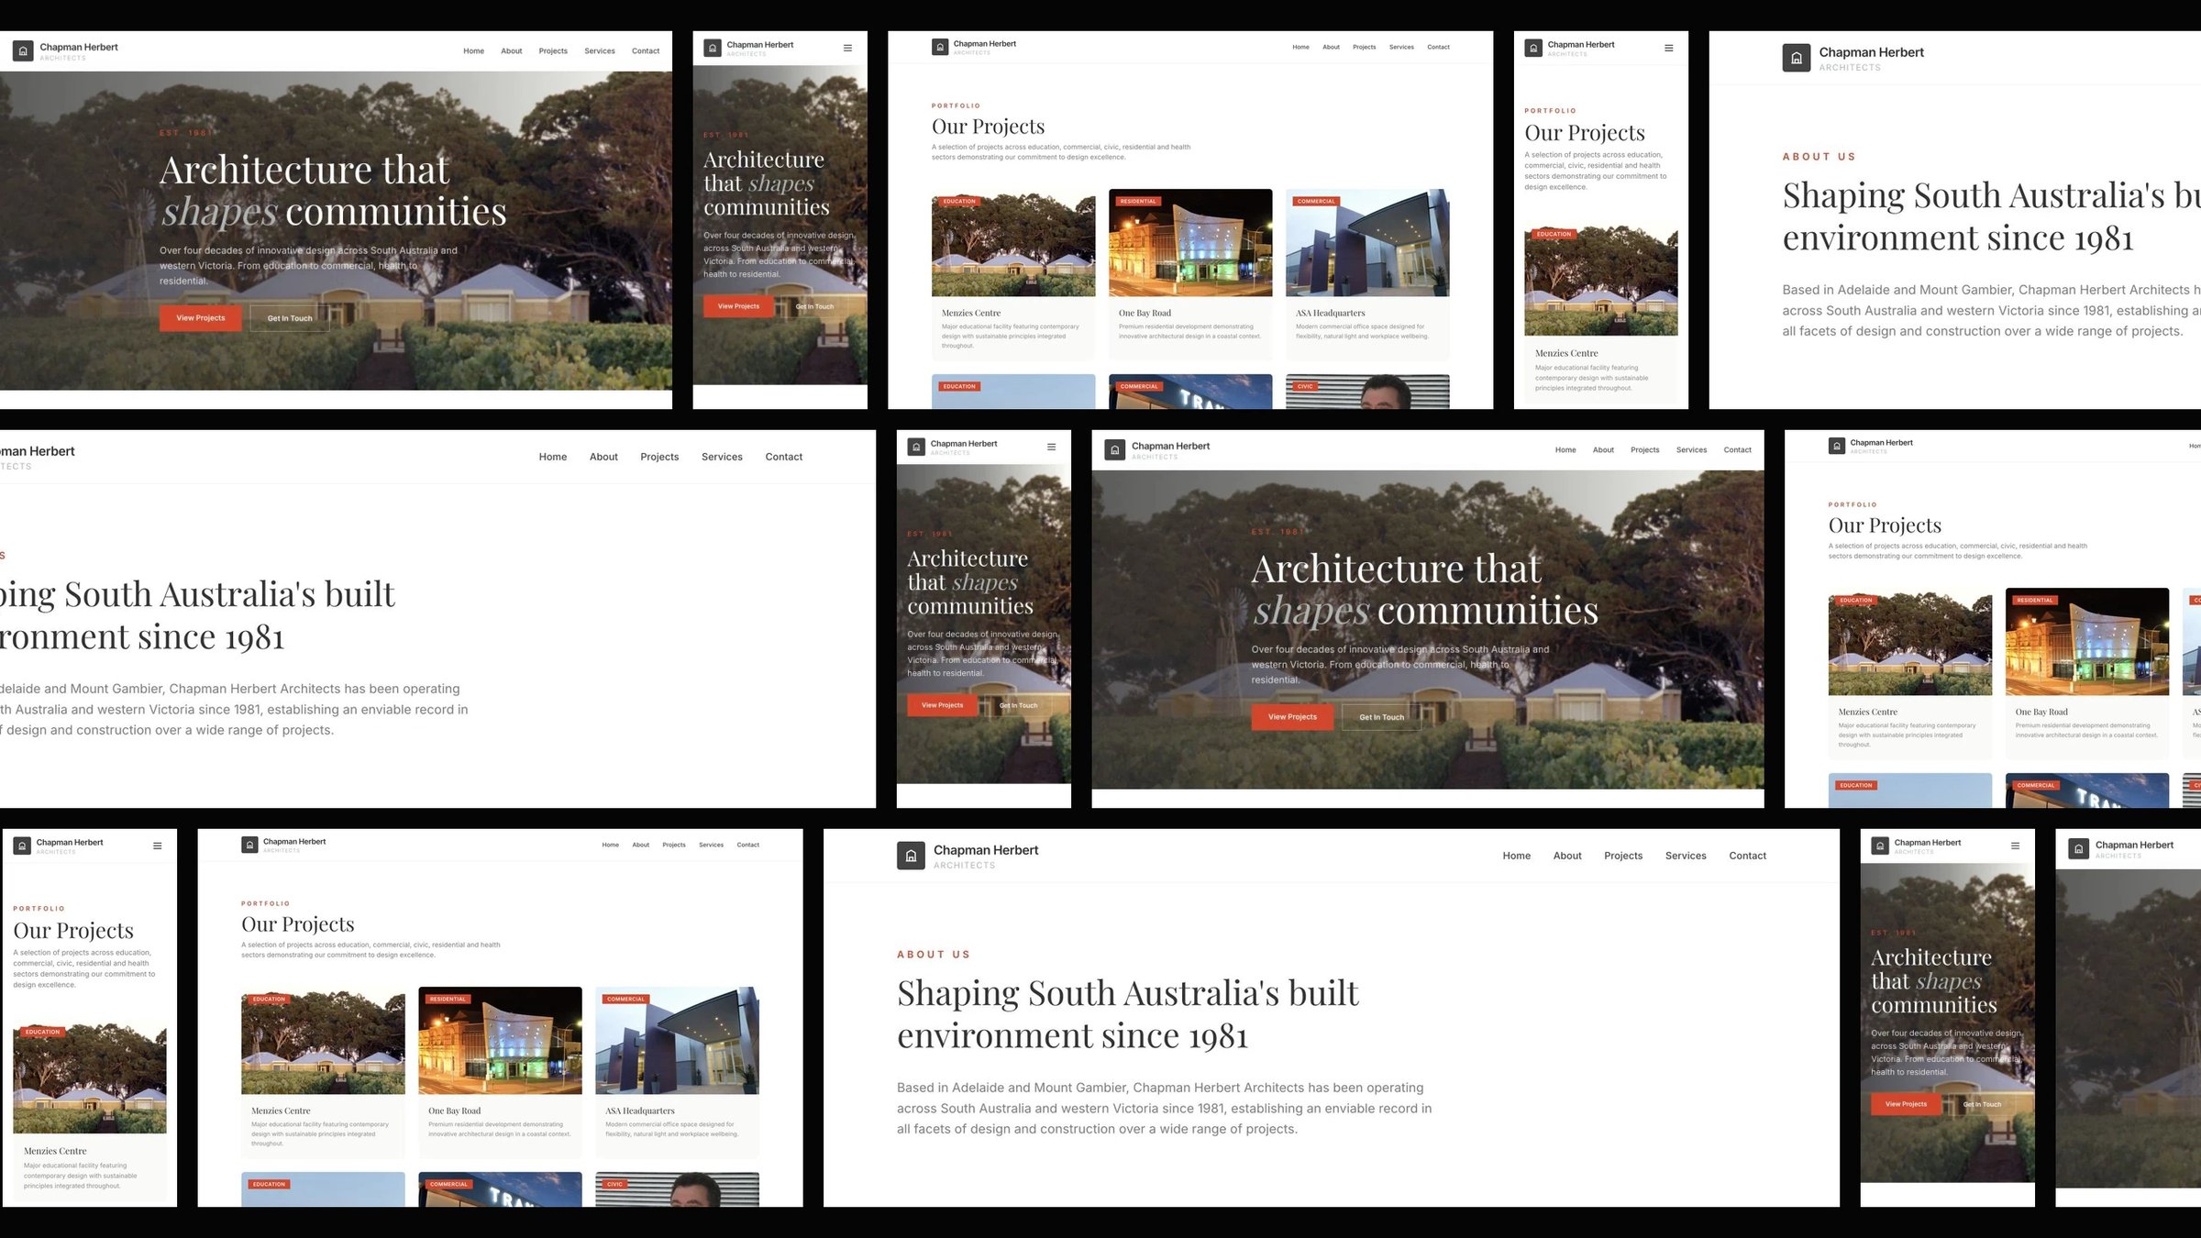Open hamburger menu in mobile hero beside 'man Herbert' page
2201x1238 pixels.
[x=1051, y=447]
